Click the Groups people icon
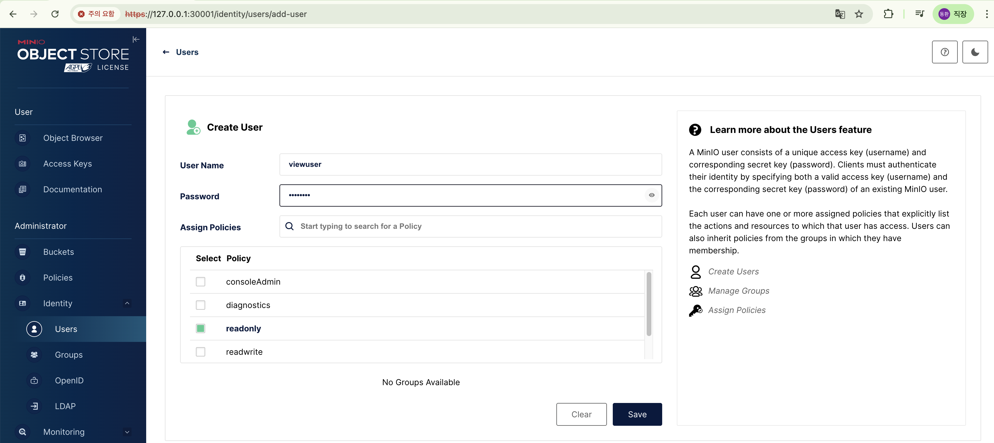994x443 pixels. (34, 355)
